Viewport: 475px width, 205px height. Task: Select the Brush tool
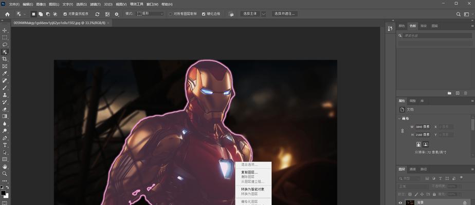click(x=5, y=88)
